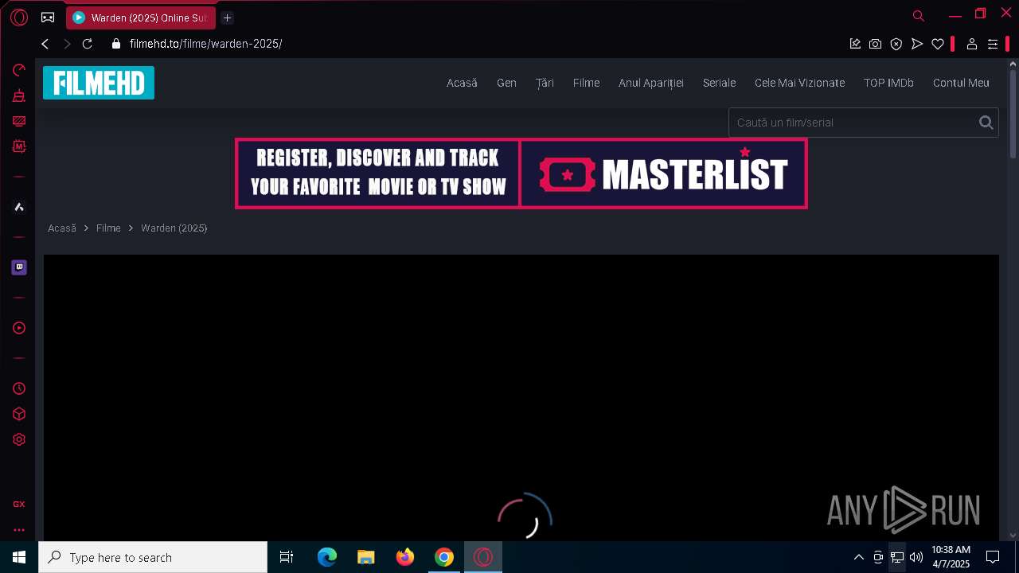Open GX Mods chip icon in sidebar

[x=19, y=146]
